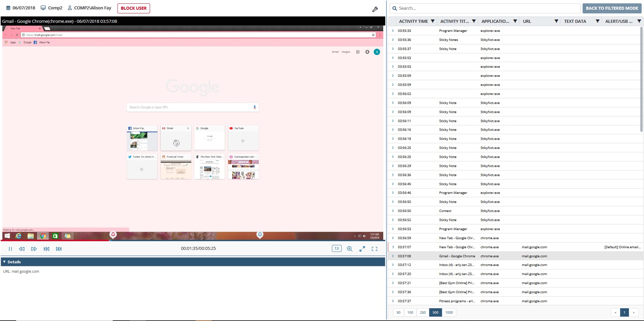Image resolution: width=644 pixels, height=321 pixels.
Task: Click playback progress bar
Action: tap(193, 240)
